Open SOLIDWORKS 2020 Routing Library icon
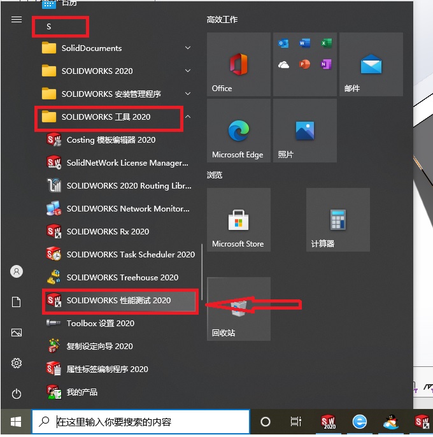Image resolution: width=433 pixels, height=437 pixels. point(53,185)
